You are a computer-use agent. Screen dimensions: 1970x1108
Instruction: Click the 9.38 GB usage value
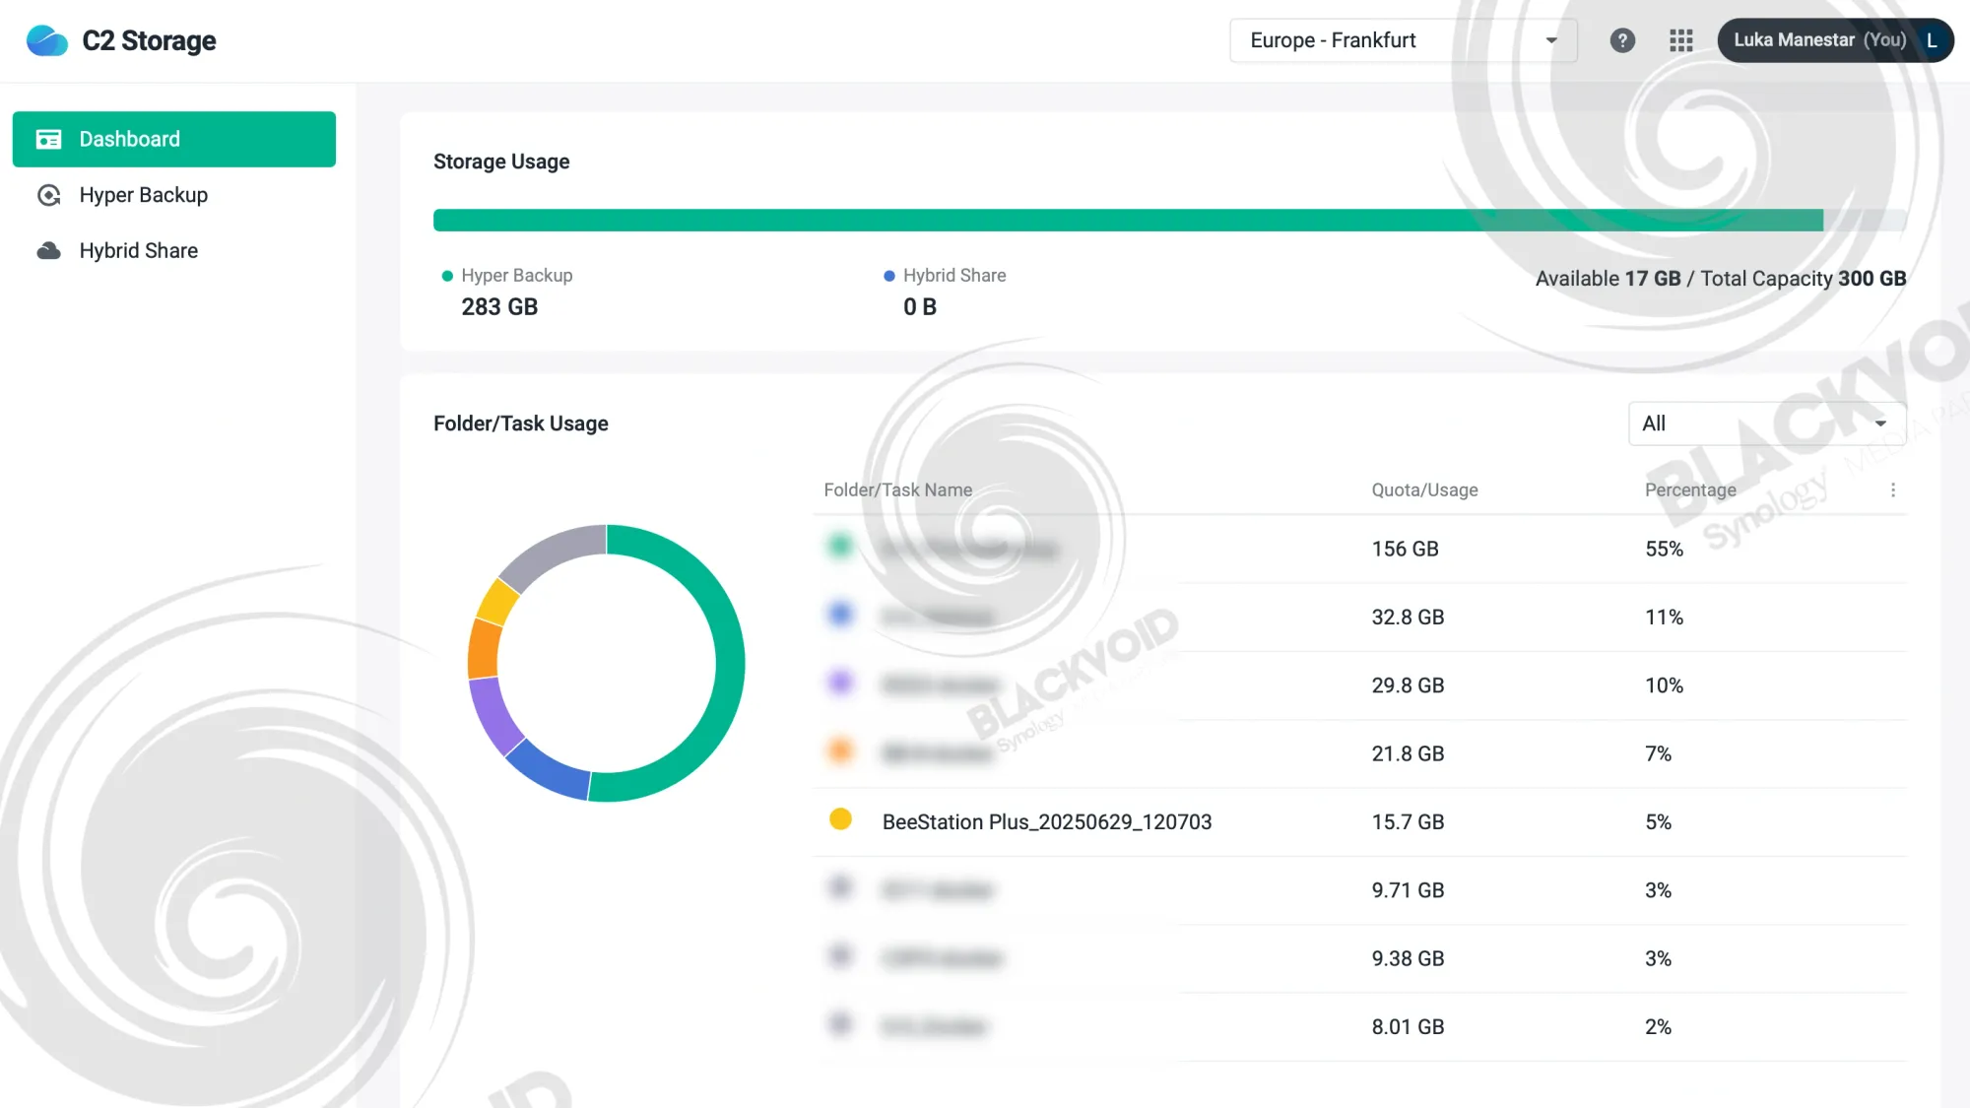coord(1408,959)
